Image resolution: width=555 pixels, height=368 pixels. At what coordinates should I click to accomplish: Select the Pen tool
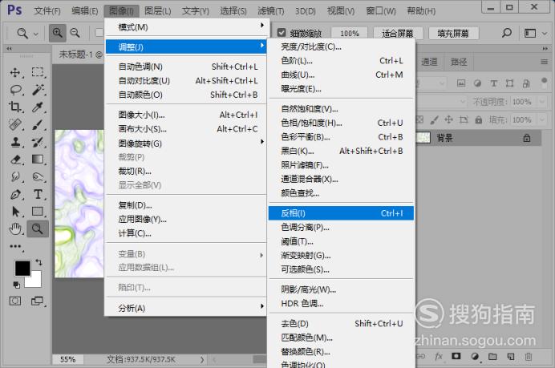click(x=15, y=194)
